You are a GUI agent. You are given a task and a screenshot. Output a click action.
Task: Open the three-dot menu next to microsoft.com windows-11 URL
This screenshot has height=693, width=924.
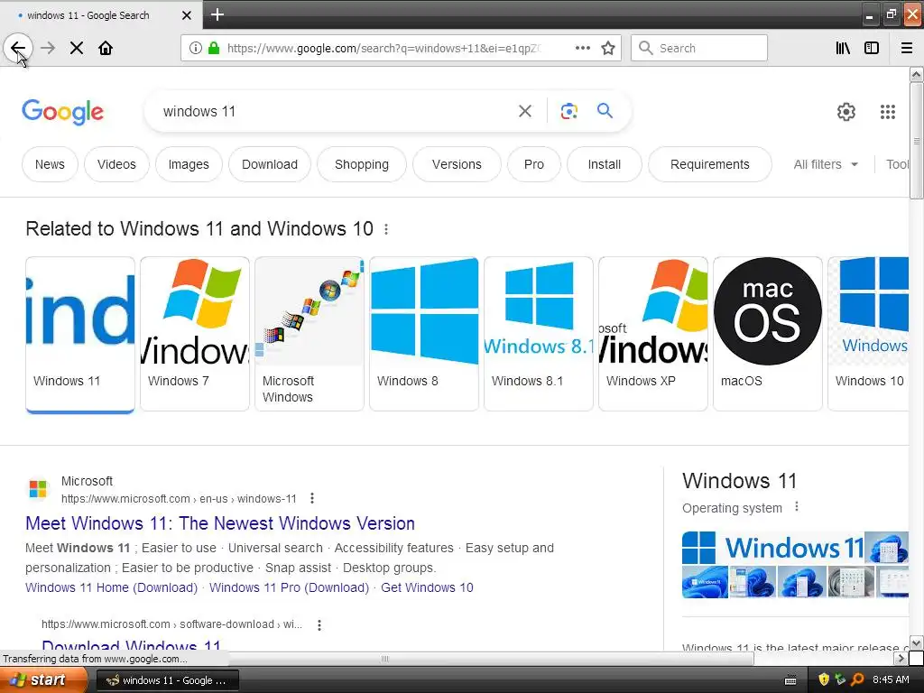(x=312, y=498)
